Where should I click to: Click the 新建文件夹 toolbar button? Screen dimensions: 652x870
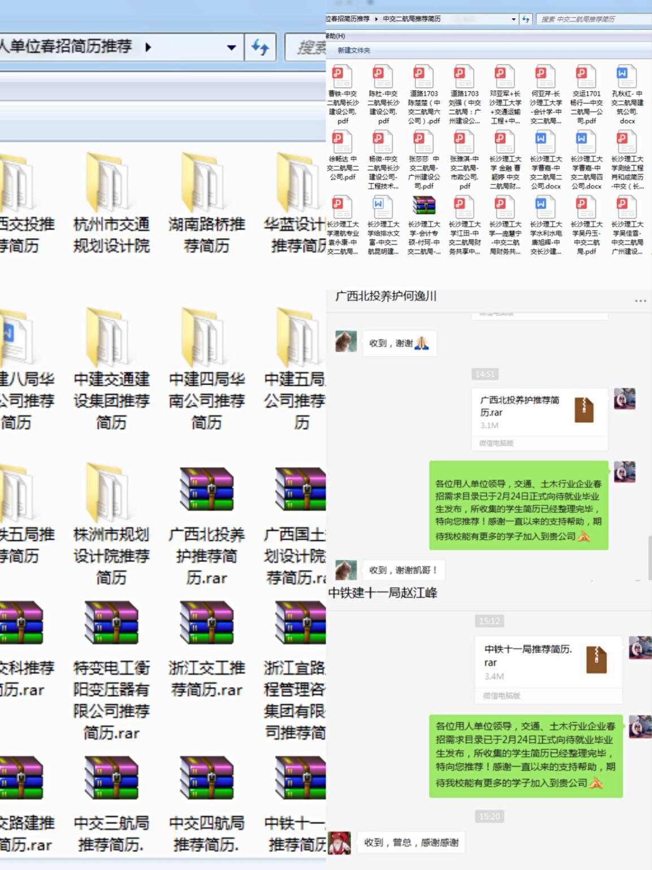point(354,50)
